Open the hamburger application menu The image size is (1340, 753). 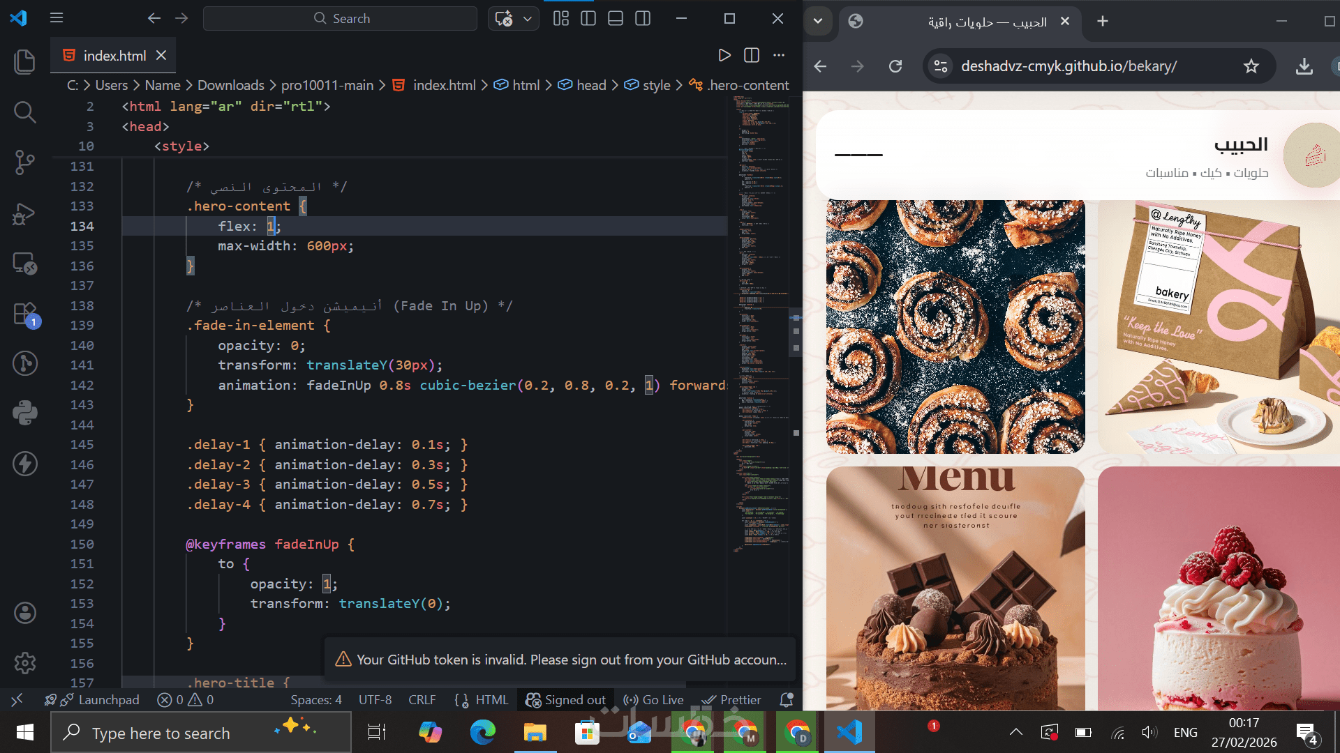point(57,18)
